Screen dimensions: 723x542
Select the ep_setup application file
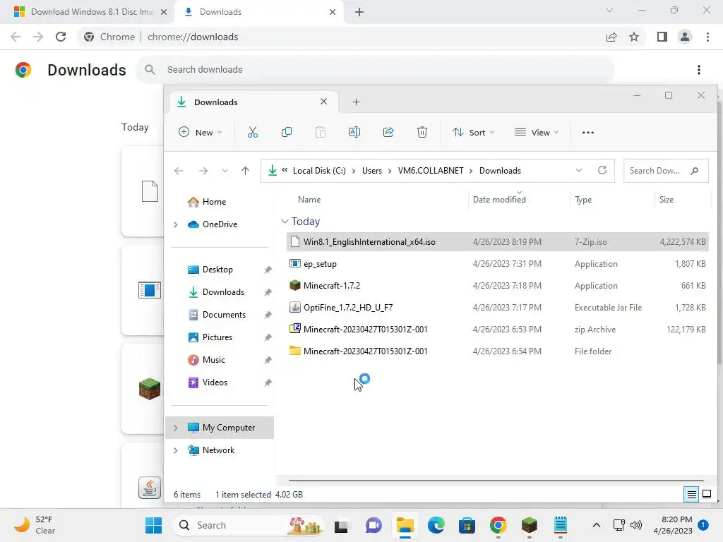coord(498,264)
